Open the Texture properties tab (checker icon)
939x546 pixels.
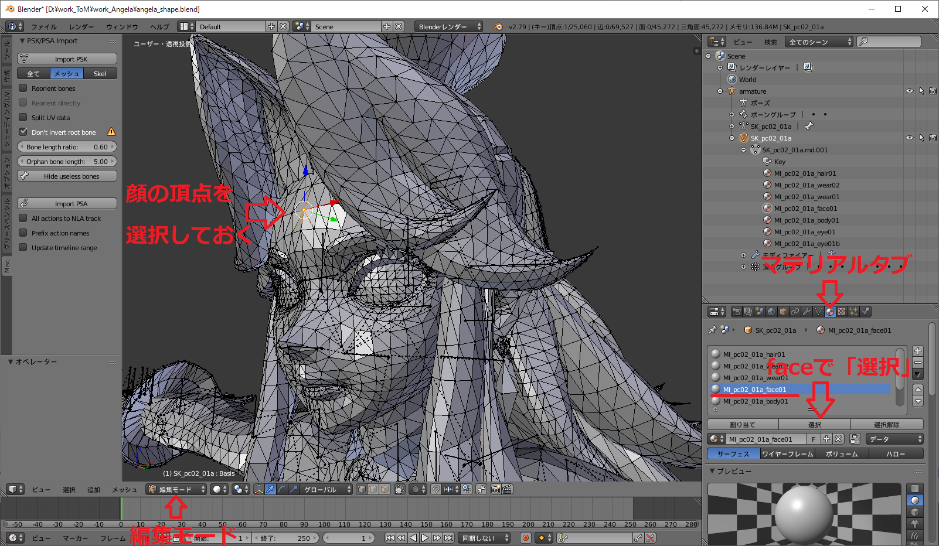point(842,312)
